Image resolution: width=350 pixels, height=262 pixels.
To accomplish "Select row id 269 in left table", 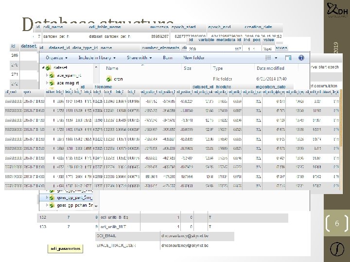I will (x=15, y=55).
